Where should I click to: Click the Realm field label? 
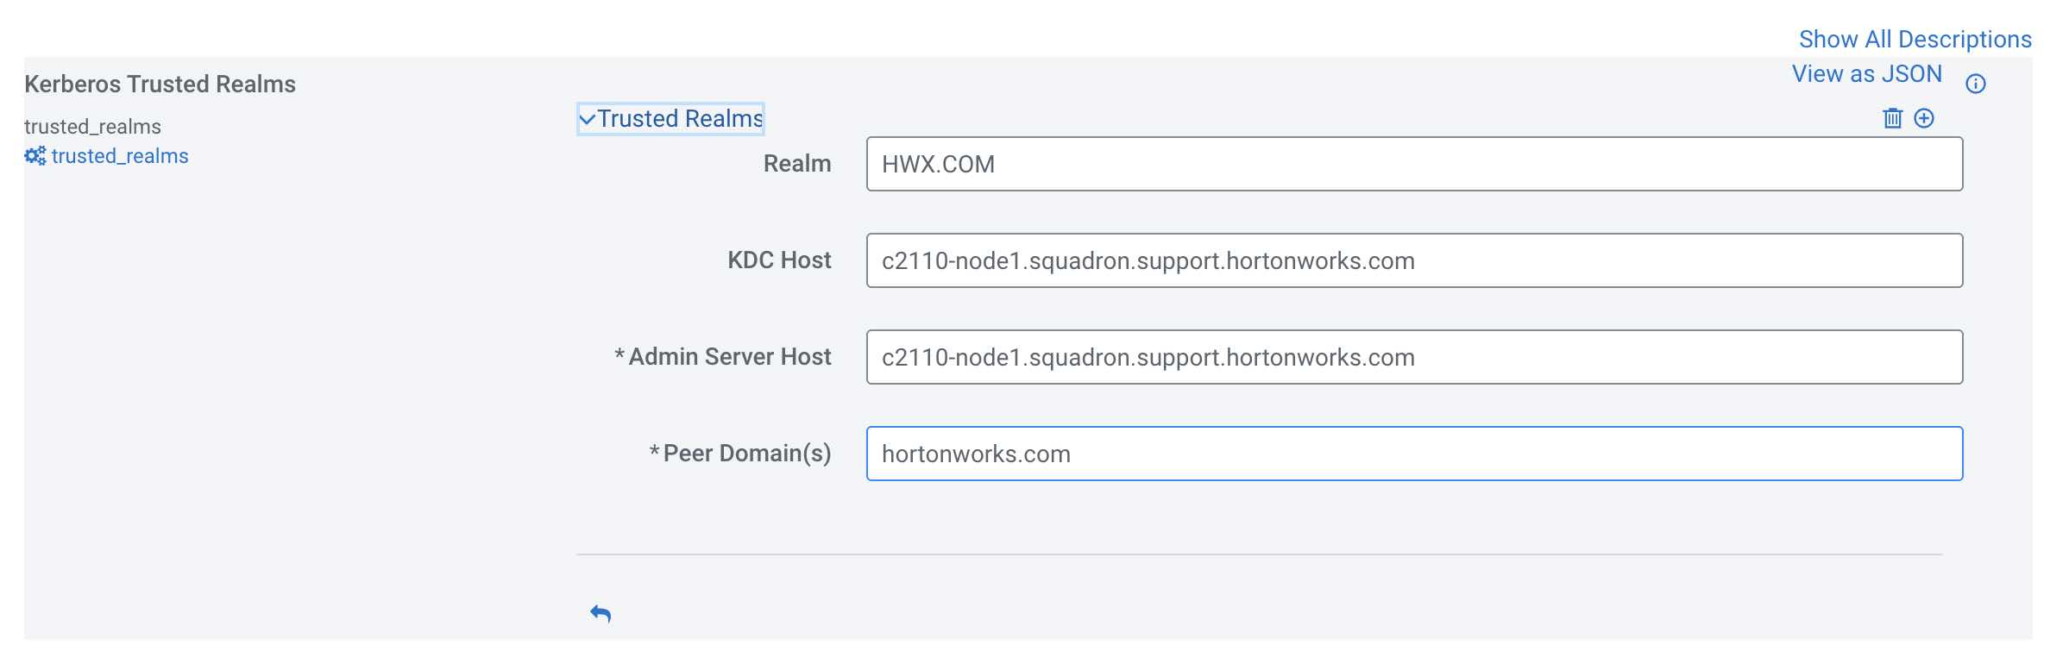pos(796,164)
